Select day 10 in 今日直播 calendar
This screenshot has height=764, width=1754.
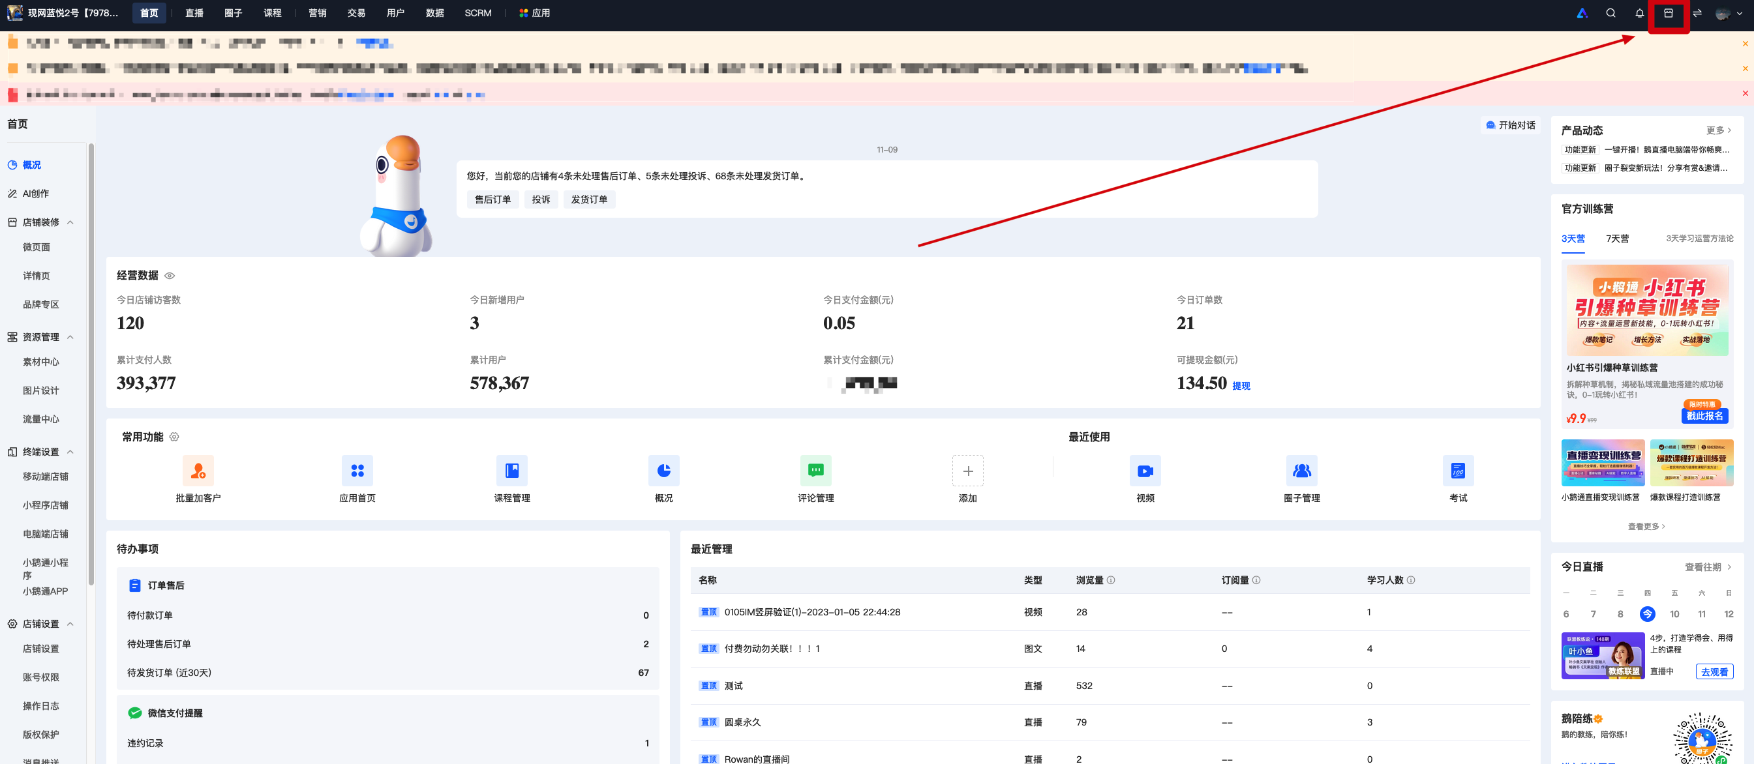click(1674, 613)
